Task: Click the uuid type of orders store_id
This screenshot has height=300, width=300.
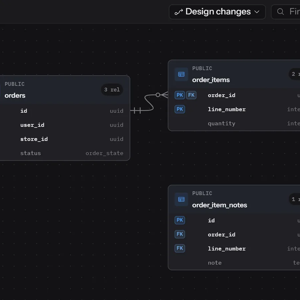Action: (117, 139)
